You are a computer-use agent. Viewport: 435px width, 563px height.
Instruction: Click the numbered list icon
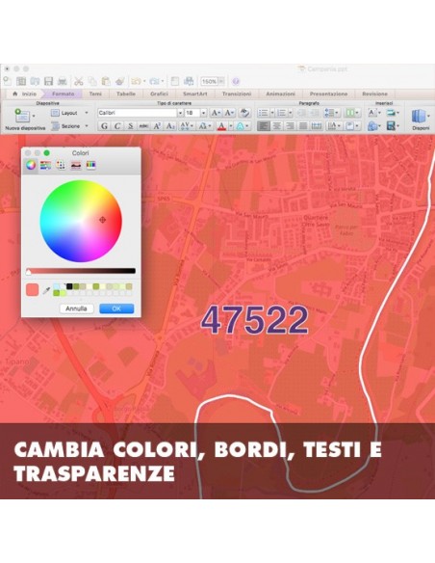282,113
